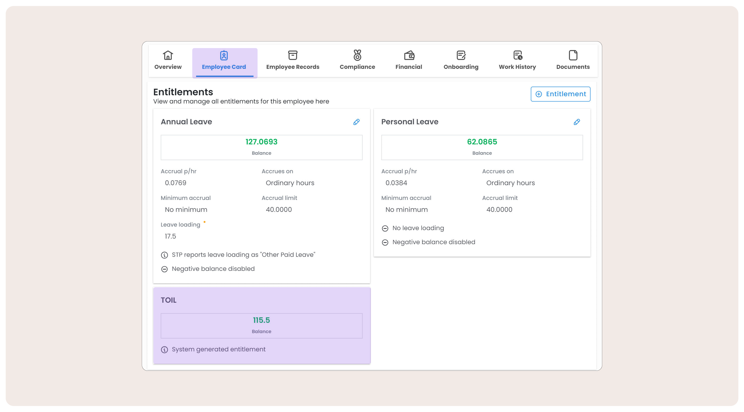Viewport: 744px width, 412px height.
Task: Click the Employee Card badge icon
Action: click(224, 55)
